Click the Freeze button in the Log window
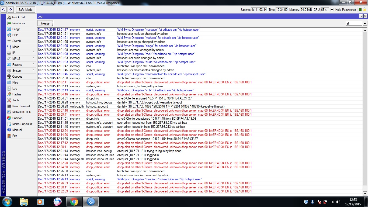Viewport: 368px width, 207px height. [45, 23]
